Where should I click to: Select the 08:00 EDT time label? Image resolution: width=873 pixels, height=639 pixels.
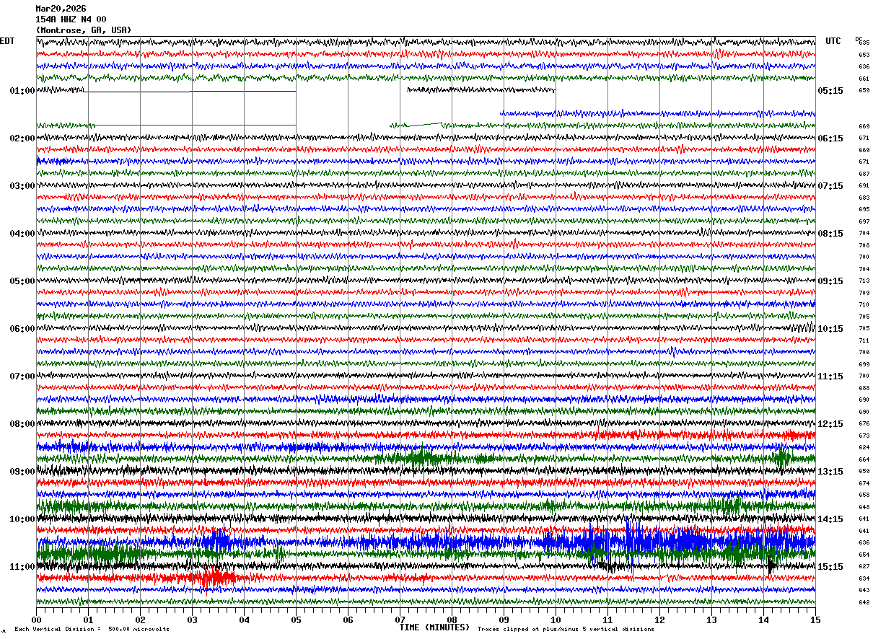pyautogui.click(x=22, y=424)
